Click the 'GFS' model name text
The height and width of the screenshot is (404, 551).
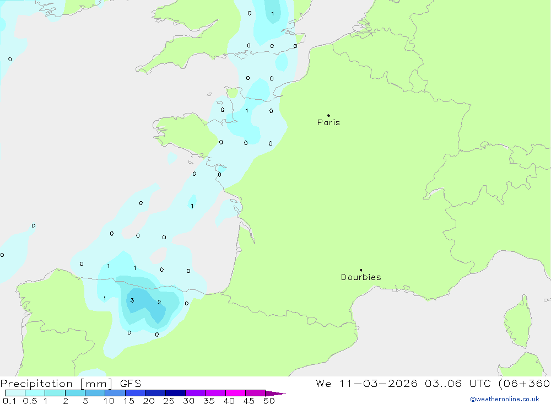click(x=131, y=384)
